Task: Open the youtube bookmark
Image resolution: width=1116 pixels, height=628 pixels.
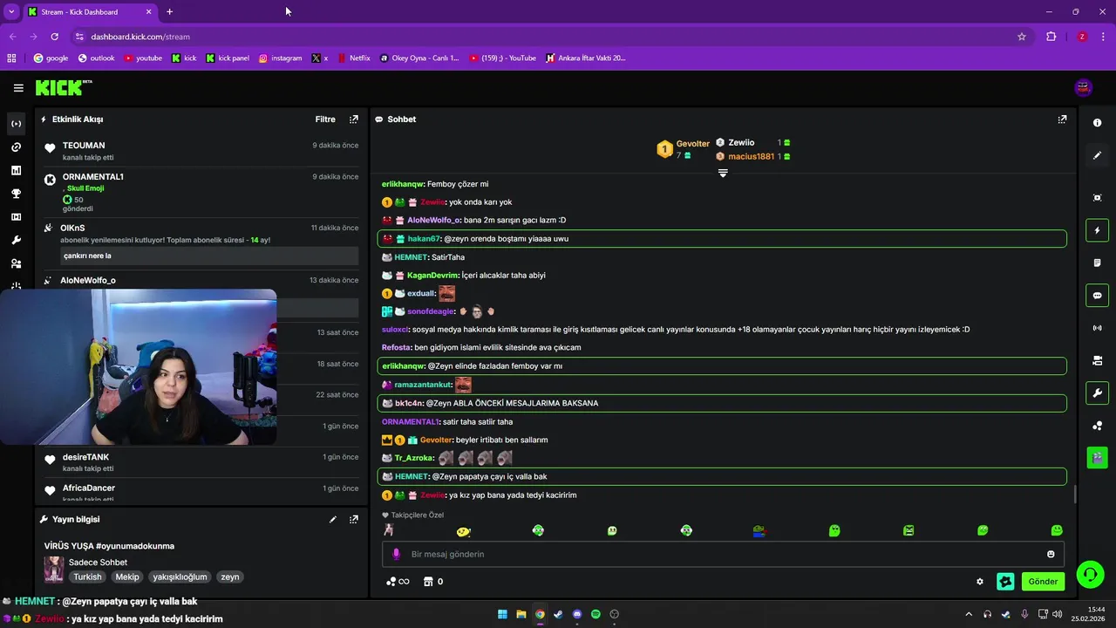Action: point(143,58)
